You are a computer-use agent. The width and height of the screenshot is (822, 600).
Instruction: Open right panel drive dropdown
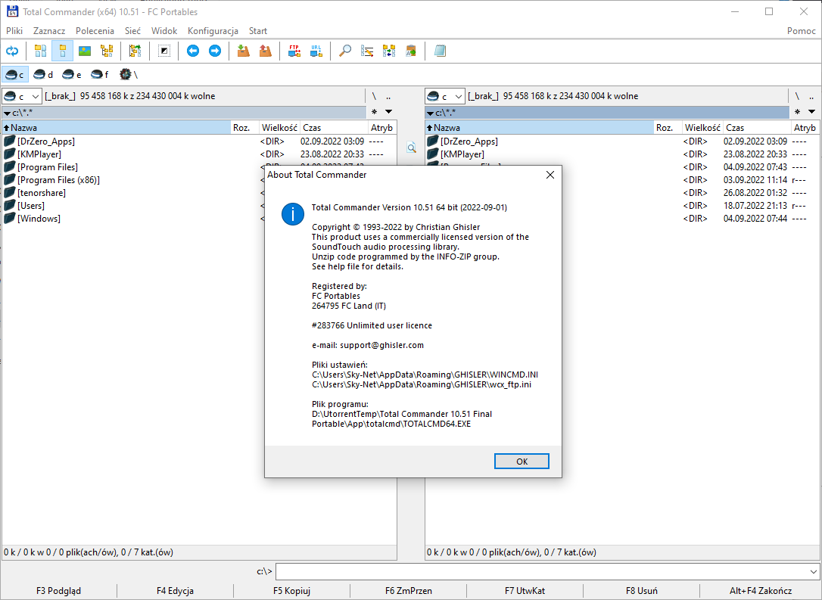pyautogui.click(x=444, y=96)
